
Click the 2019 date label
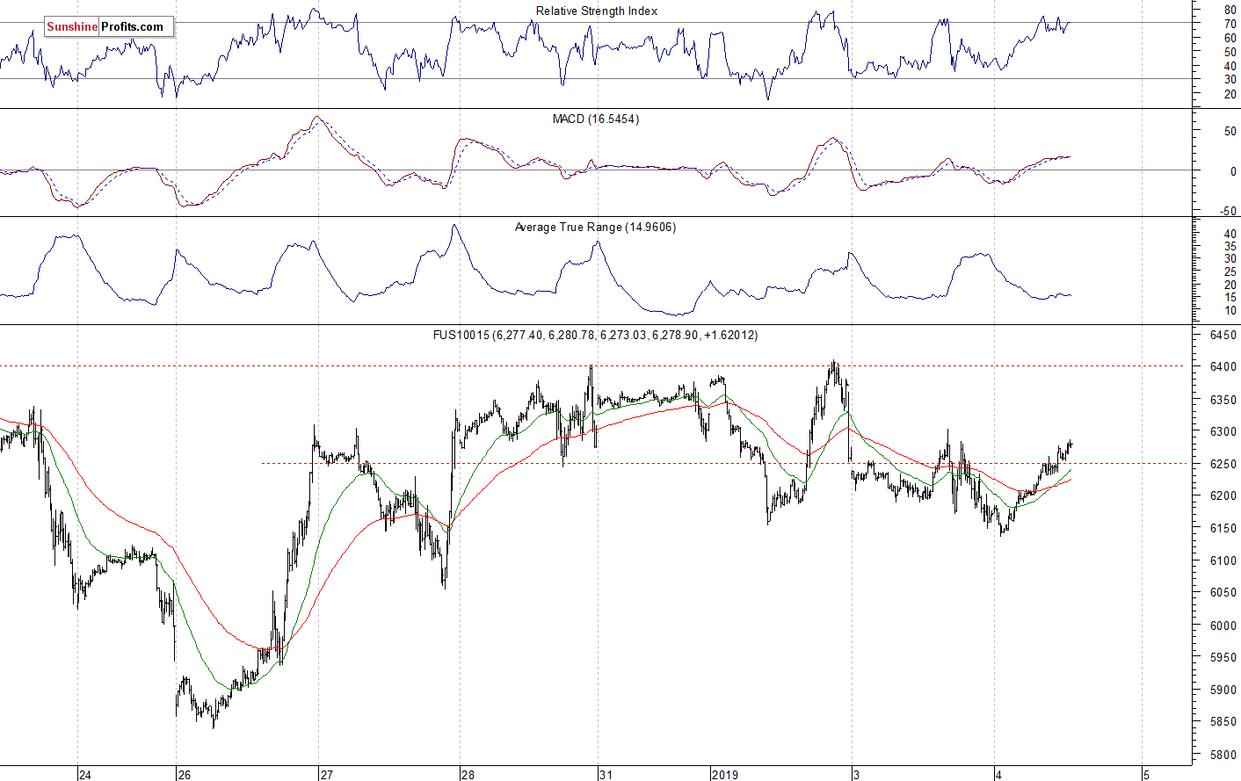point(725,774)
